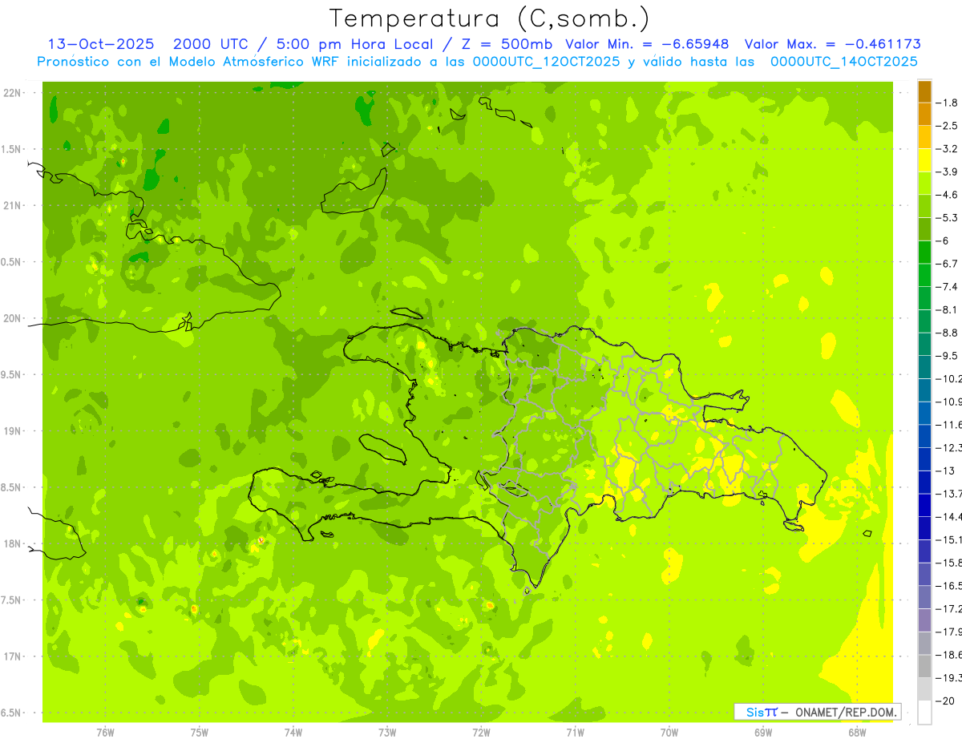962x743 pixels.
Task: Click the "8.5N" latitude label
Action: tap(12, 487)
